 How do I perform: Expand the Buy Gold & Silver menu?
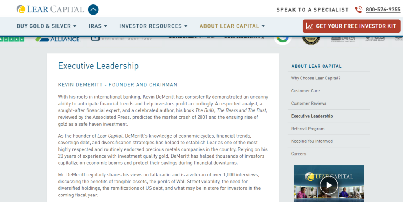pyautogui.click(x=46, y=26)
